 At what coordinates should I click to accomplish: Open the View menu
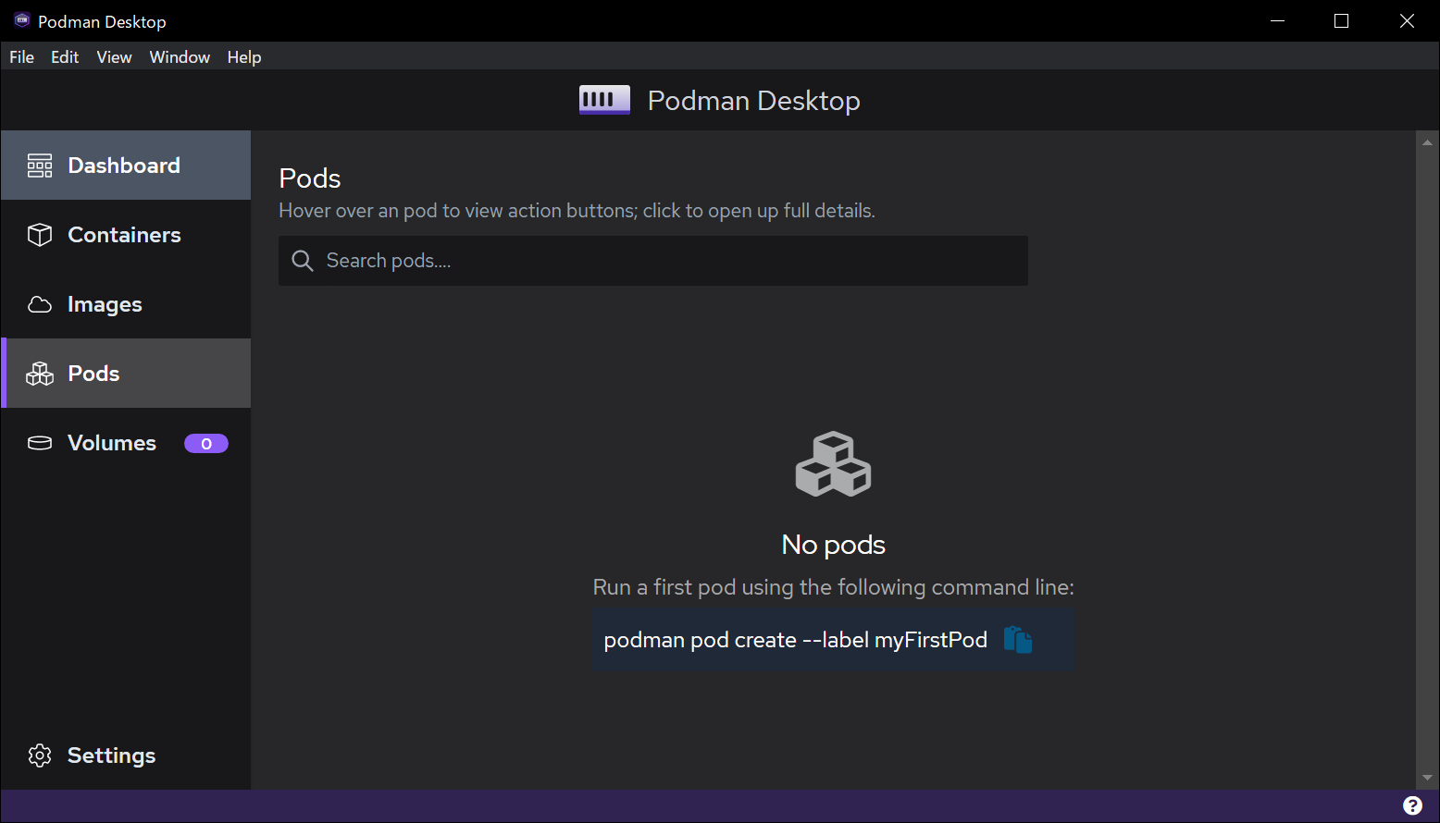(x=114, y=57)
